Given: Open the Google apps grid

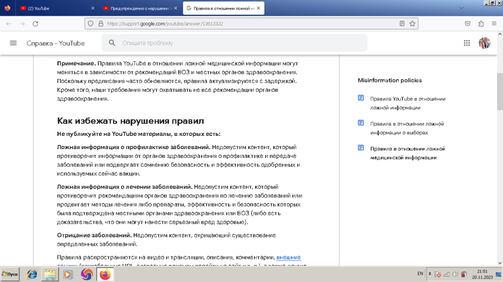Looking at the screenshot, I should pyautogui.click(x=467, y=43).
